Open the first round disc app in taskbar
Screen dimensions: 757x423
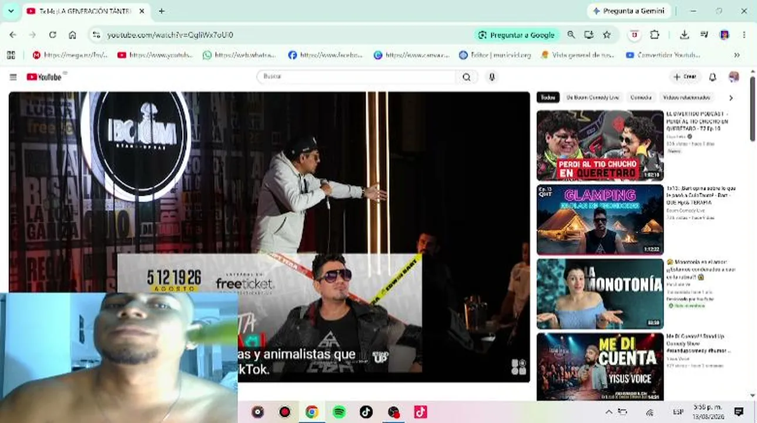coord(257,412)
